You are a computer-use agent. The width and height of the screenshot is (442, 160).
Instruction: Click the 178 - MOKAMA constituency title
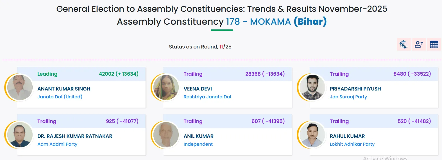tap(258, 22)
